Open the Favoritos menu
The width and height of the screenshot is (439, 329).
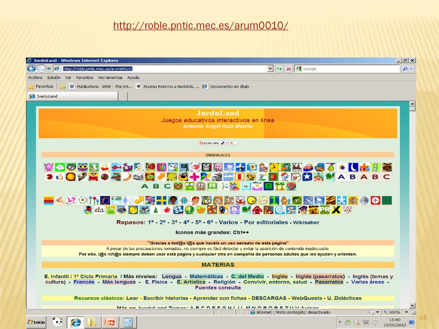[84, 78]
